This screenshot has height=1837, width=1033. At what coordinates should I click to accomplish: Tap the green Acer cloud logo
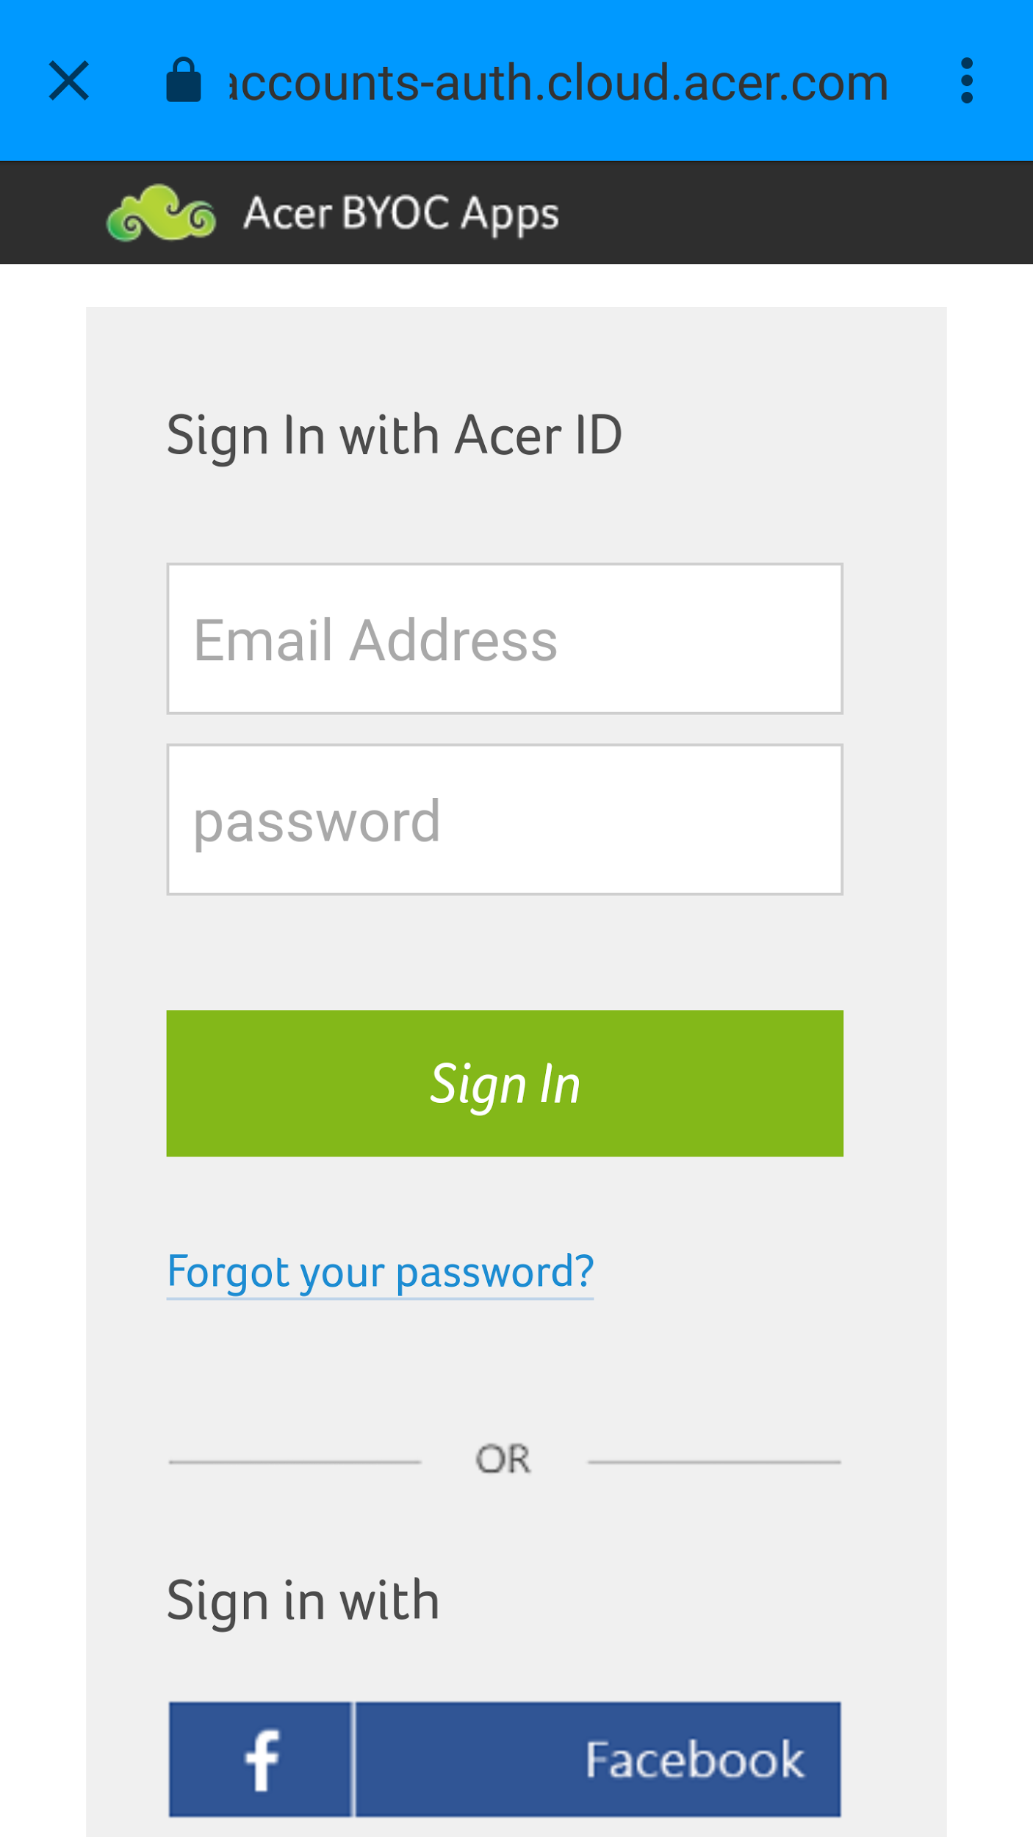tap(162, 212)
